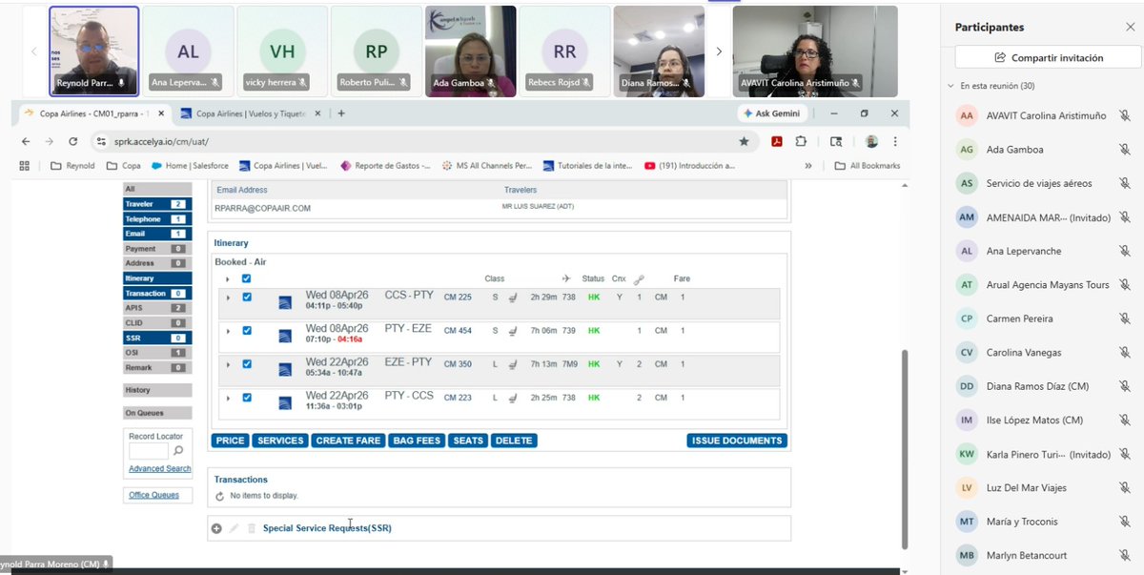
Task: Collapse the En esta reunión participants list
Action: coord(950,86)
